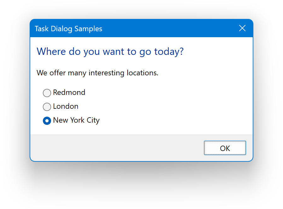Click the blue filled radio dot

[47, 120]
